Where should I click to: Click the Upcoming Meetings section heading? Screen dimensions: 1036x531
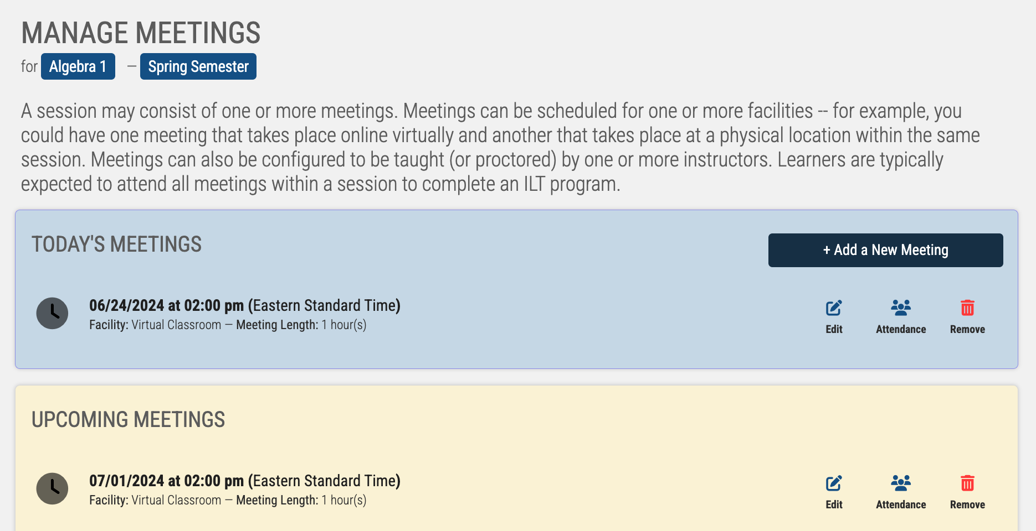[129, 419]
